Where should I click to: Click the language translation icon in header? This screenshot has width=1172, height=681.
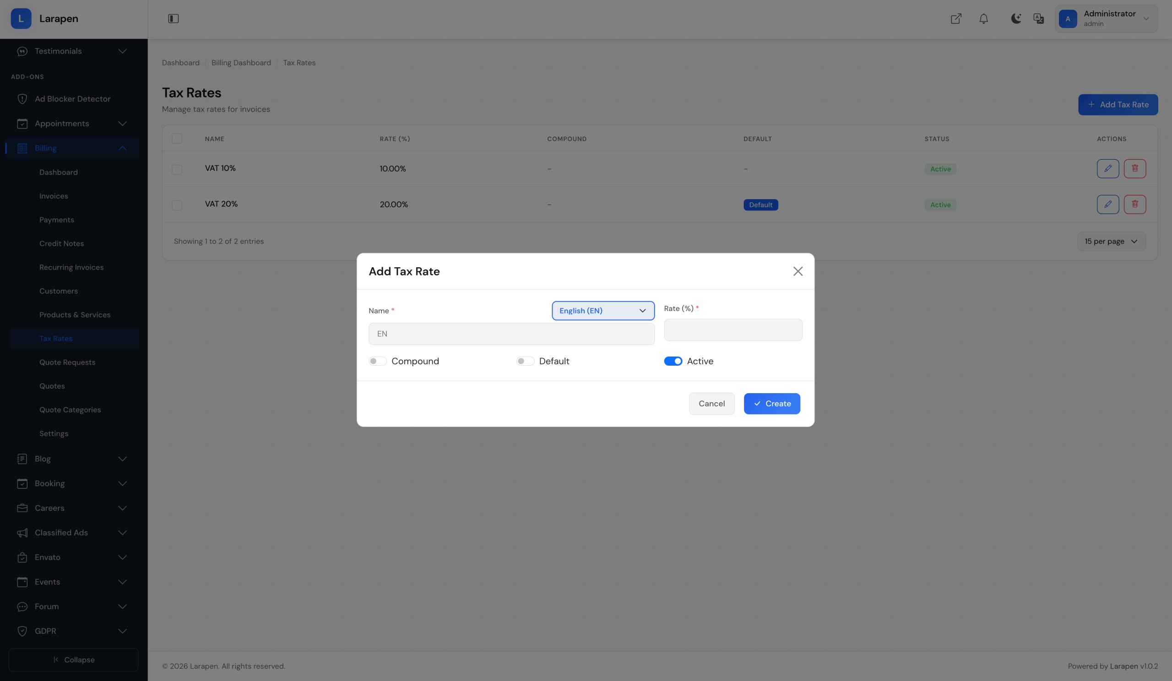tap(1038, 19)
